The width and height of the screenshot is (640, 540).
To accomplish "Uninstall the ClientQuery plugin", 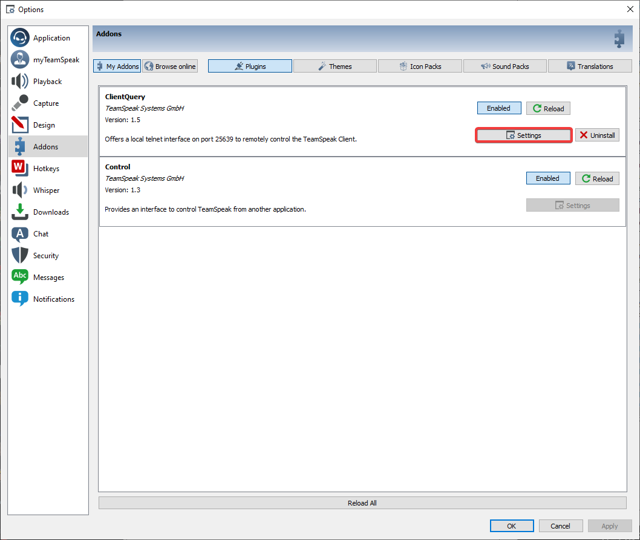I will [597, 135].
